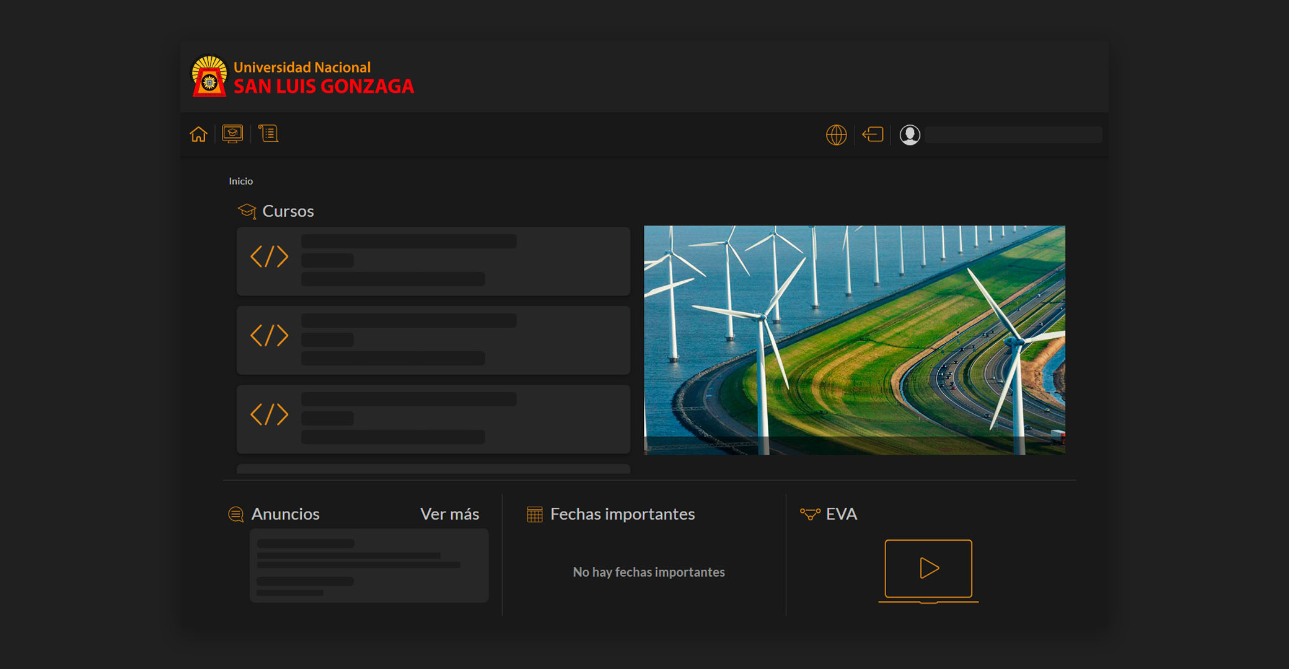Click the Home icon in the navigation bar
This screenshot has height=669, width=1289.
198,134
